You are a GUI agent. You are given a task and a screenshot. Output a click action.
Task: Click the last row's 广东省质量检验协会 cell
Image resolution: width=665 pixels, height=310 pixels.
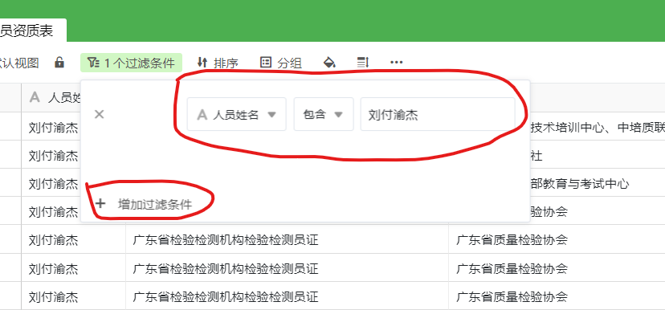point(557,296)
